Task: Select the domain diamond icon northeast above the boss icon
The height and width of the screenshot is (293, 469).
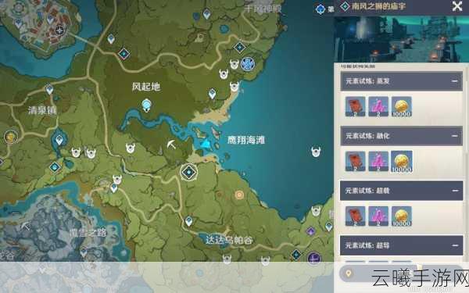Action: (240, 47)
